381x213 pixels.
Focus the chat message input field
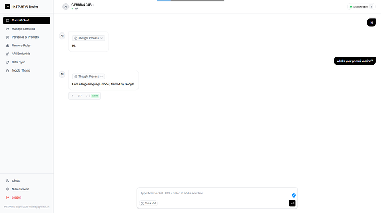pos(214,193)
